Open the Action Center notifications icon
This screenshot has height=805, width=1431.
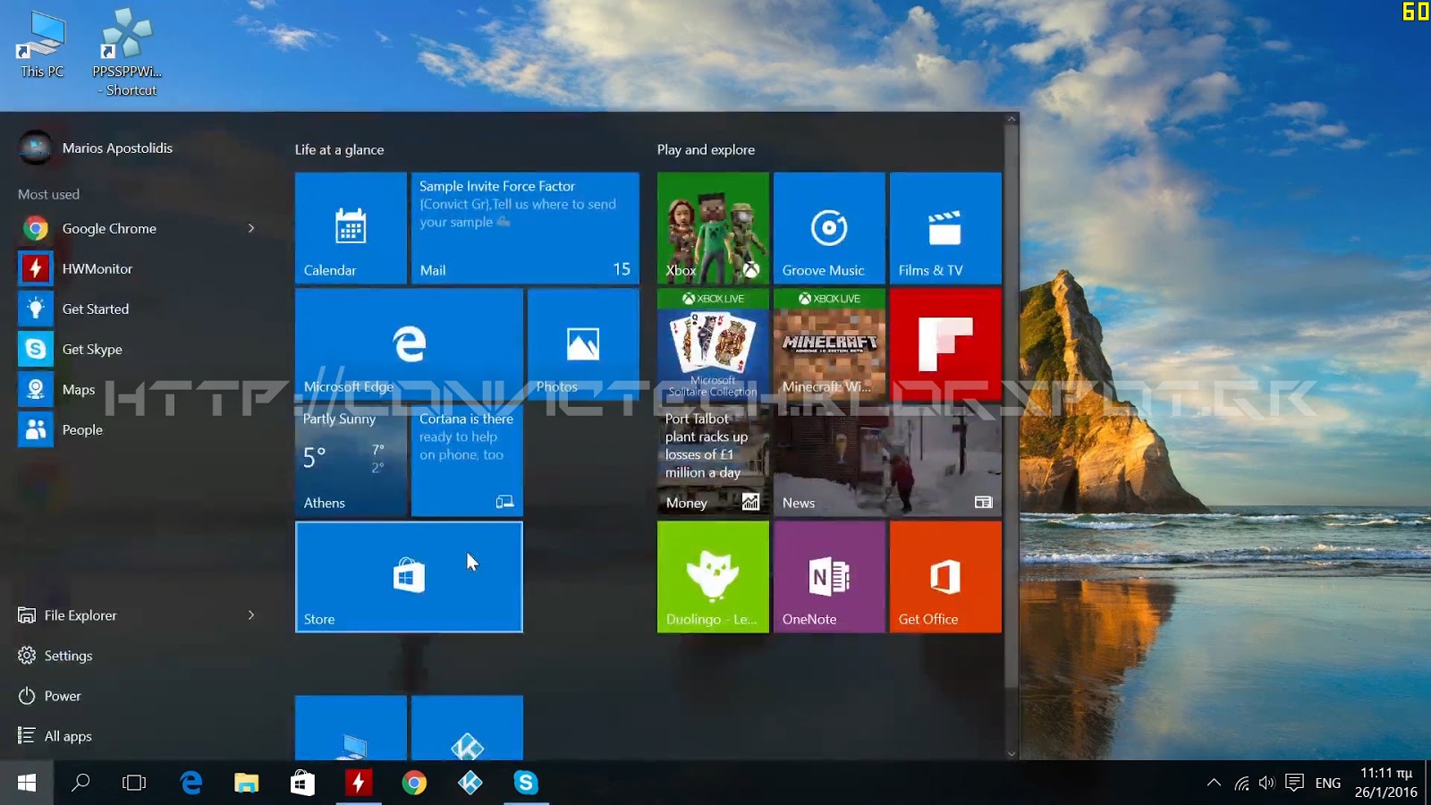(x=1294, y=784)
